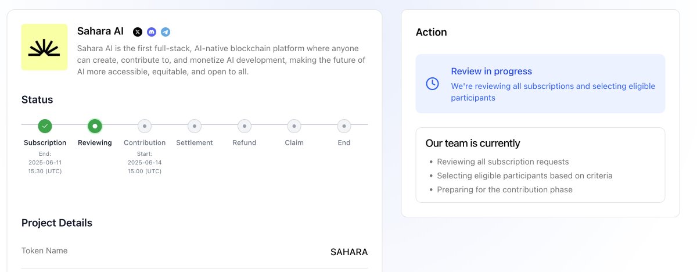Select the Contribution step marker
The width and height of the screenshot is (697, 272).
click(x=145, y=126)
